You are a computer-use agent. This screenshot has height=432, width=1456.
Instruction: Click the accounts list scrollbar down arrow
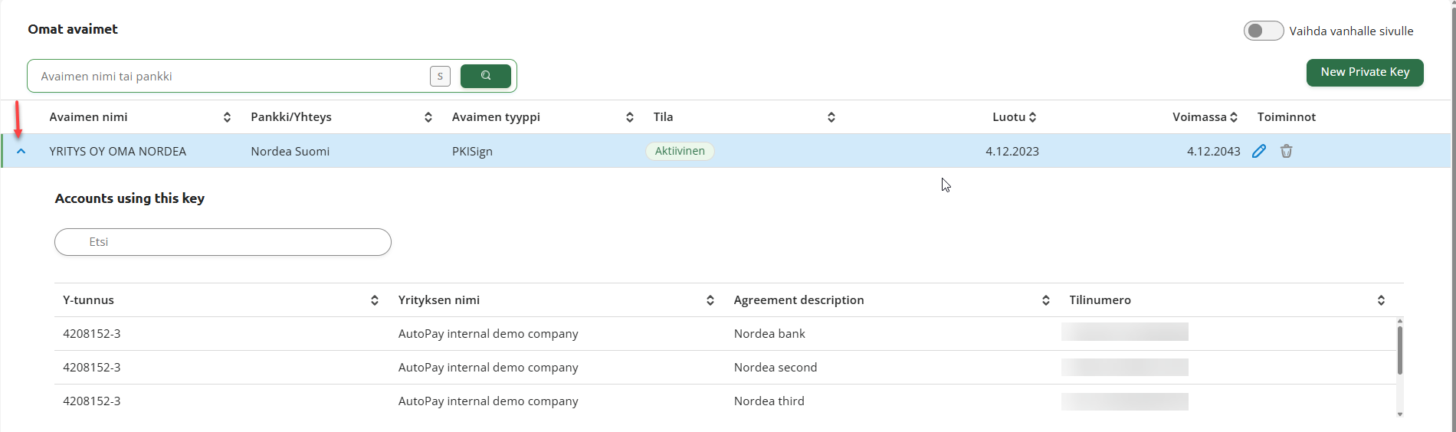pos(1399,414)
